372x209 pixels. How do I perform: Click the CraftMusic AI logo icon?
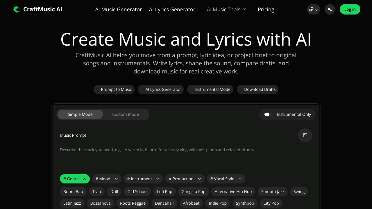(x=17, y=9)
